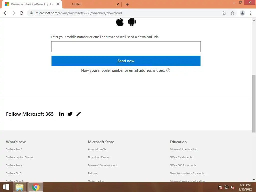This screenshot has width=256, height=192.
Task: Open the Windows Start button
Action: (x=6, y=187)
